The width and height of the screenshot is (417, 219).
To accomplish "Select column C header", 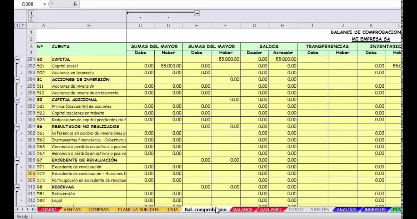I will coord(140,25).
